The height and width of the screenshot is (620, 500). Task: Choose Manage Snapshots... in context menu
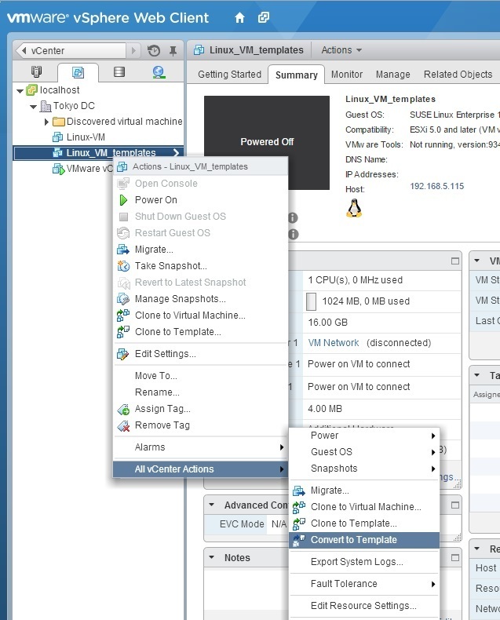tap(201, 299)
